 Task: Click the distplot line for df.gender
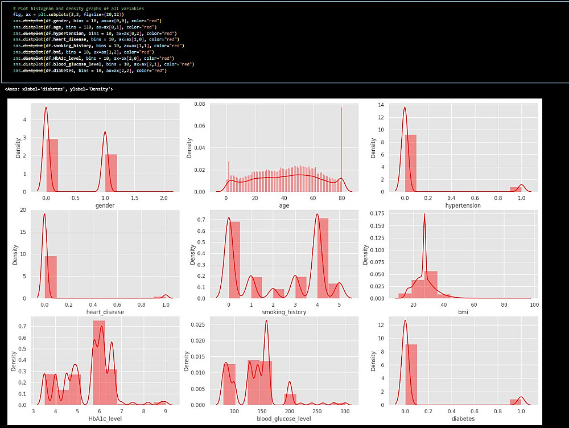(x=87, y=20)
